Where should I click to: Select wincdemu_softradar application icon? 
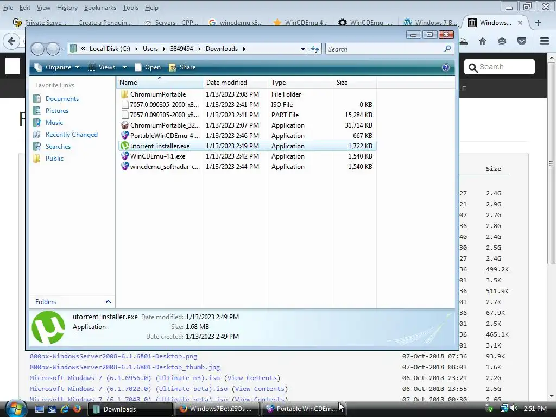pyautogui.click(x=124, y=166)
